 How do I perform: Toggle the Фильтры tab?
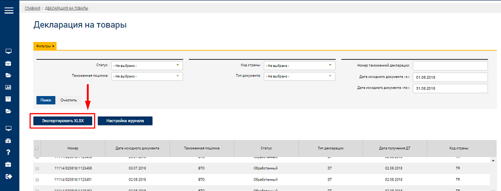[45, 46]
